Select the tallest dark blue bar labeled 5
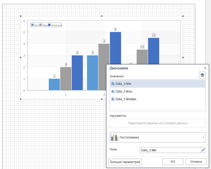The width and height of the screenshot is (211, 169). point(115,61)
